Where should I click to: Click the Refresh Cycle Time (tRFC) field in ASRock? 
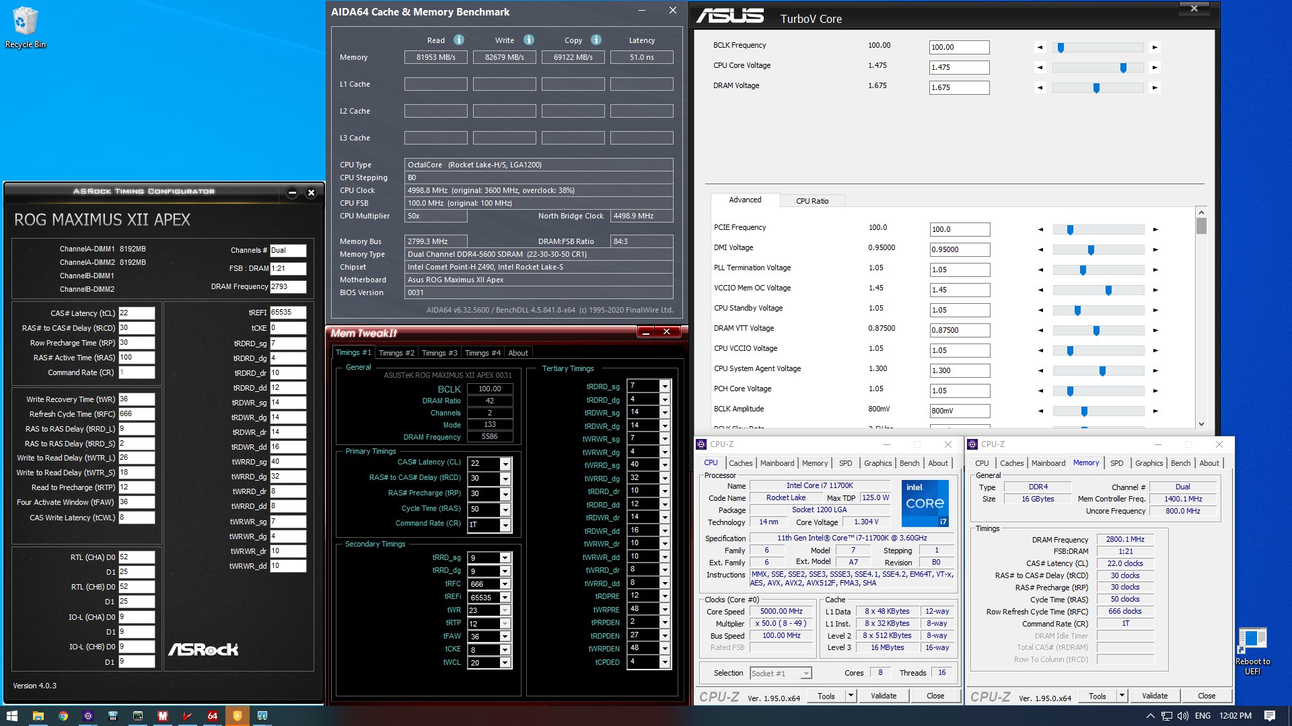click(x=137, y=414)
